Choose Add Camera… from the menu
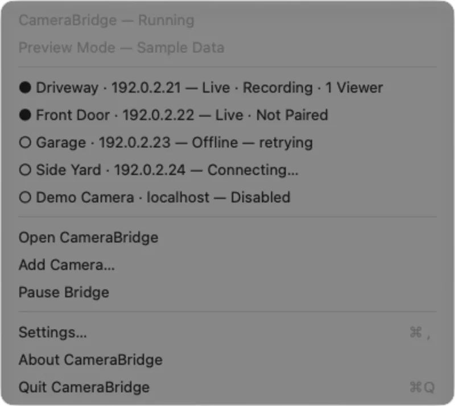The height and width of the screenshot is (406, 455). click(x=227, y=264)
